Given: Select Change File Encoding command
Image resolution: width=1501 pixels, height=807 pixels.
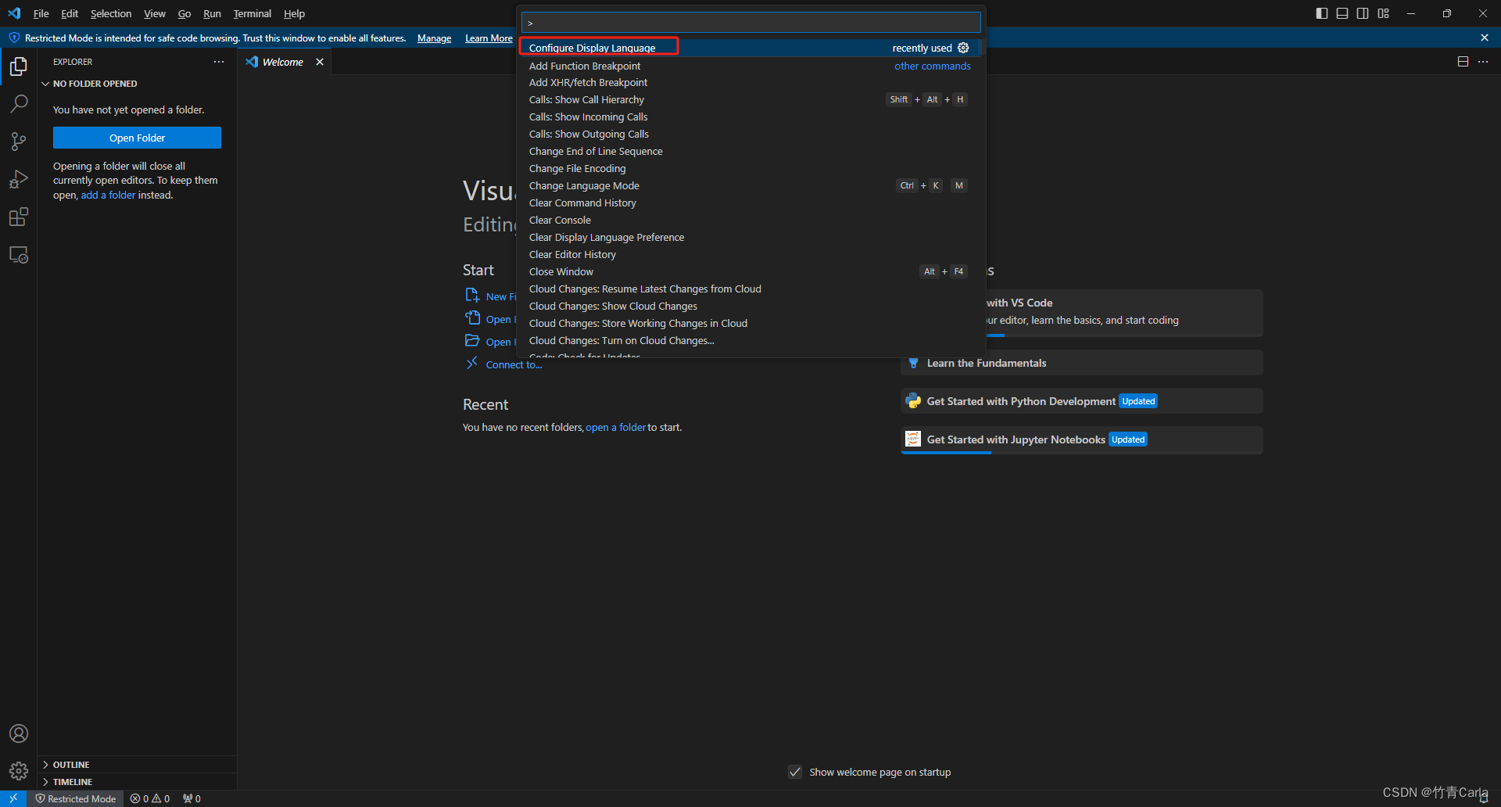Looking at the screenshot, I should point(749,168).
